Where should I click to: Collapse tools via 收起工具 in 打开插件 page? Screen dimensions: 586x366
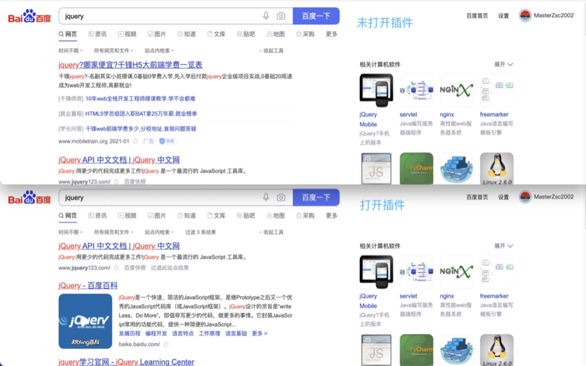pos(271,232)
